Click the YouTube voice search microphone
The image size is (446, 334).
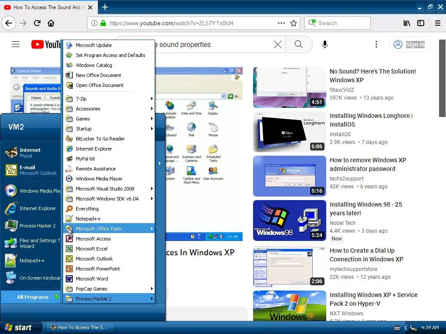pos(325,44)
